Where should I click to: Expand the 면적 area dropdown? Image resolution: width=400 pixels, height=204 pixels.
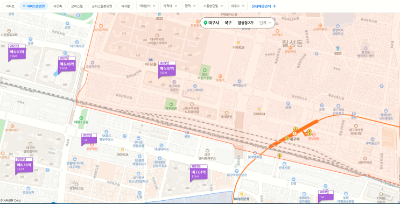click(190, 6)
